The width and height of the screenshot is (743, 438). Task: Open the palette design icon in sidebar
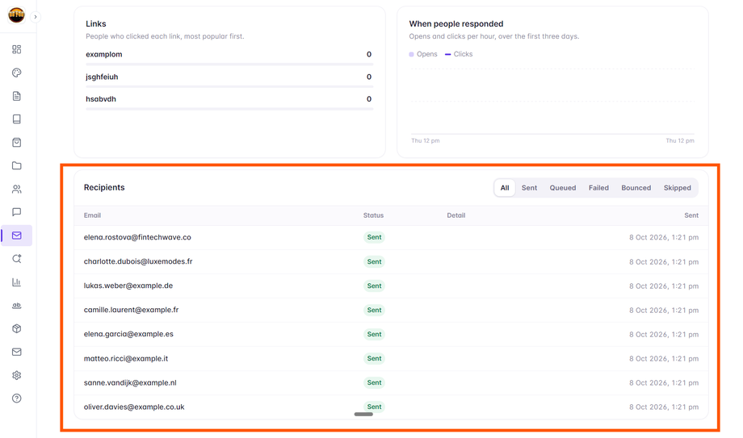click(x=17, y=73)
